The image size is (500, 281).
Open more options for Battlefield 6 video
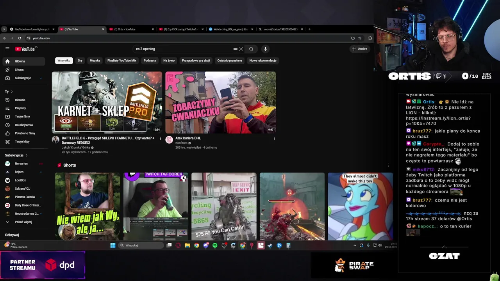[x=160, y=139]
